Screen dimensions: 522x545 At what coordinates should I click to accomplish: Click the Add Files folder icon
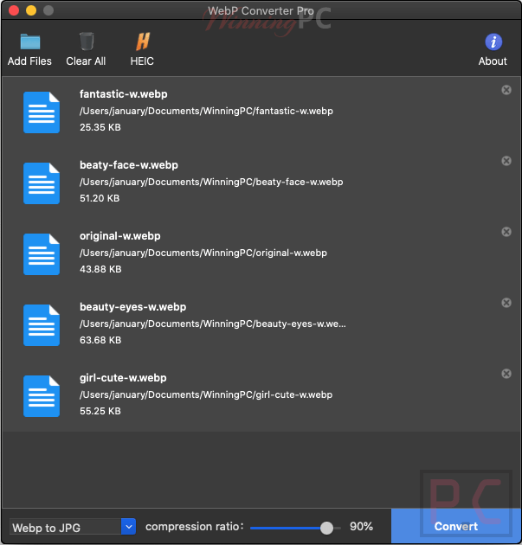[x=30, y=42]
